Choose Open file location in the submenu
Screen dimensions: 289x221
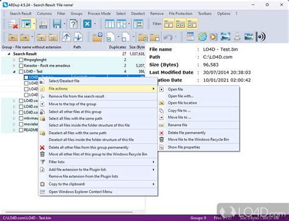199,103
